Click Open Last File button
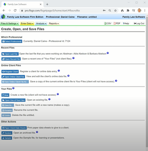 coord(10,54)
